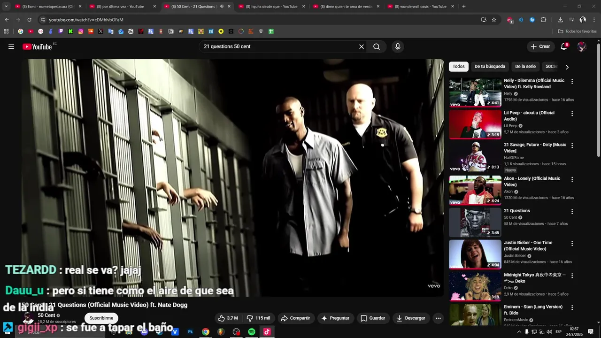
Task: Open Chrome downloads icon
Action: pyautogui.click(x=560, y=20)
